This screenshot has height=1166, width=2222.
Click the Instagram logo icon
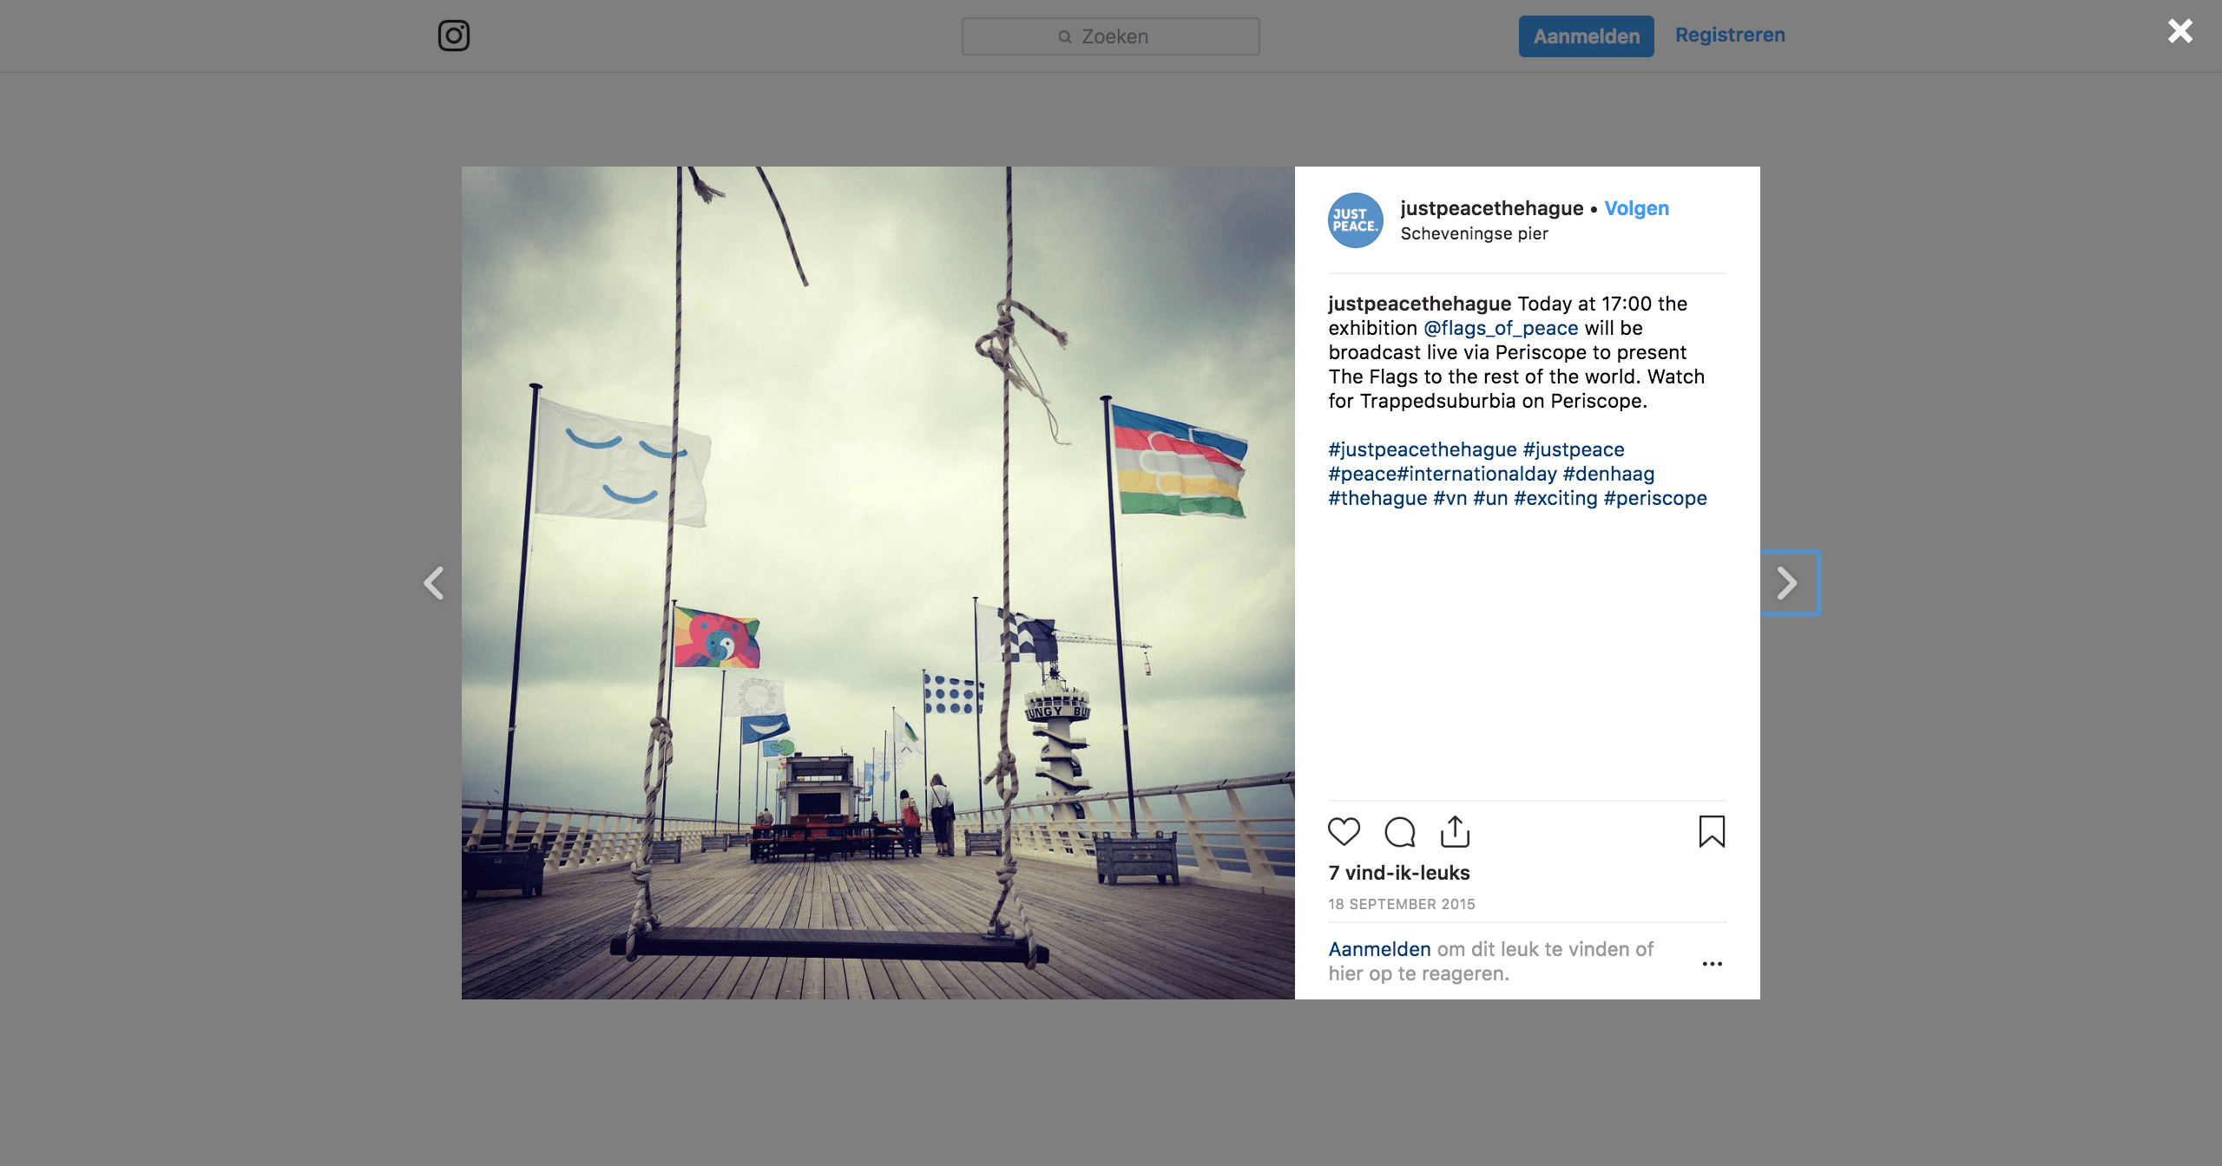[453, 36]
